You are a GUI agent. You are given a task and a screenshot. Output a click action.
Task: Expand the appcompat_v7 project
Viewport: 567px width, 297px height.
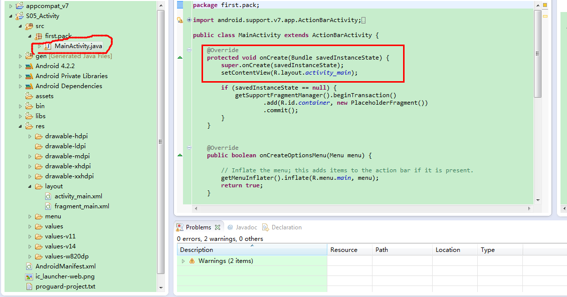[11, 6]
